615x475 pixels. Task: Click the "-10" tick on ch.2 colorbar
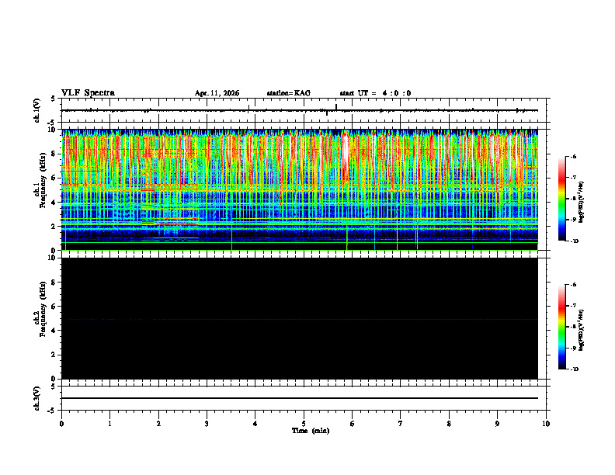click(x=575, y=369)
